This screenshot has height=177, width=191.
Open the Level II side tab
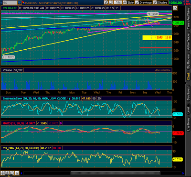188,109
